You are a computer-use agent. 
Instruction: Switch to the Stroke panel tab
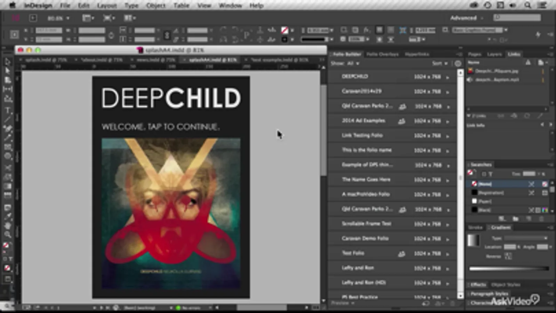tap(475, 227)
